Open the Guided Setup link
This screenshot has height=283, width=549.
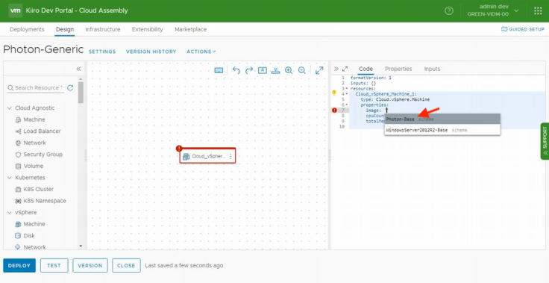523,29
